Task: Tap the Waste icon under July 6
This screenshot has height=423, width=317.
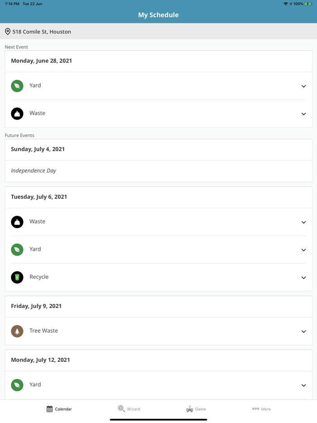Action: coord(17,222)
